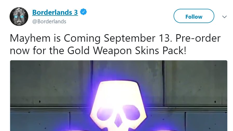Open the Borderlands 3 profile avatar
This screenshot has height=131, width=233.
(19, 17)
